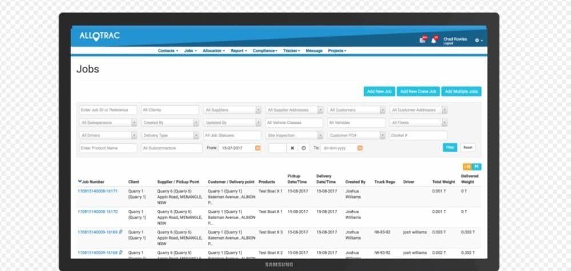This screenshot has width=571, height=271.
Task: Open the messages inbox icon in header
Action: click(x=423, y=40)
